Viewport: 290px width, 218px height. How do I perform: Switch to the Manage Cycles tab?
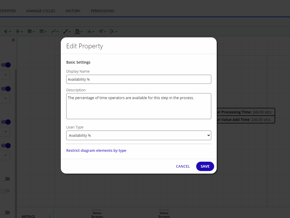[x=41, y=11]
